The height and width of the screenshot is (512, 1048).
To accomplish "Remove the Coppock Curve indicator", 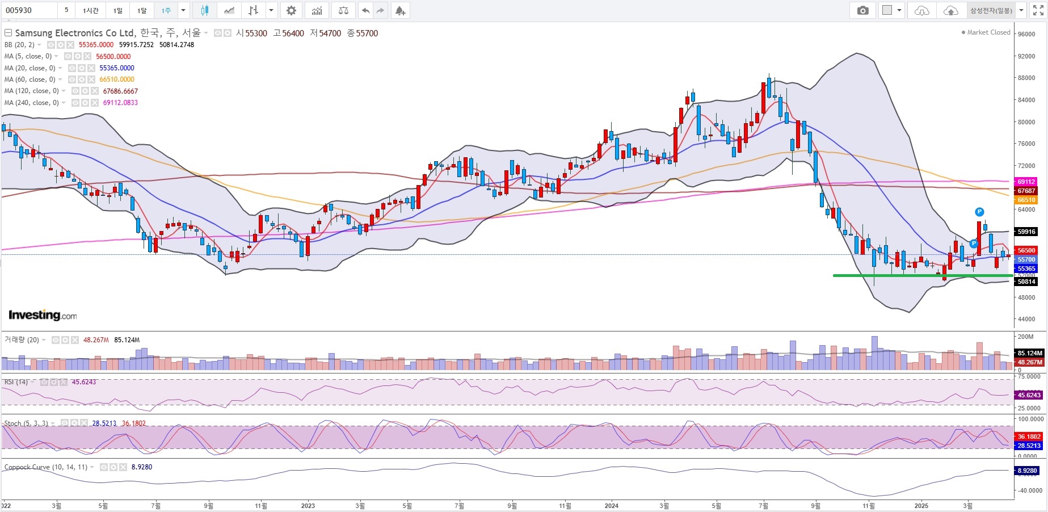I will click(123, 467).
